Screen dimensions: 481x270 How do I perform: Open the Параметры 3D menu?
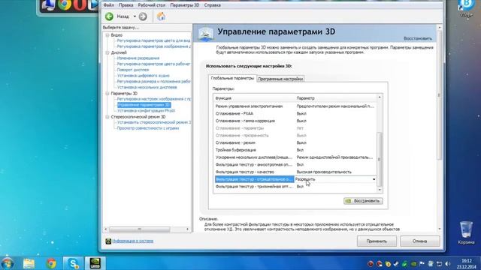pos(184,5)
